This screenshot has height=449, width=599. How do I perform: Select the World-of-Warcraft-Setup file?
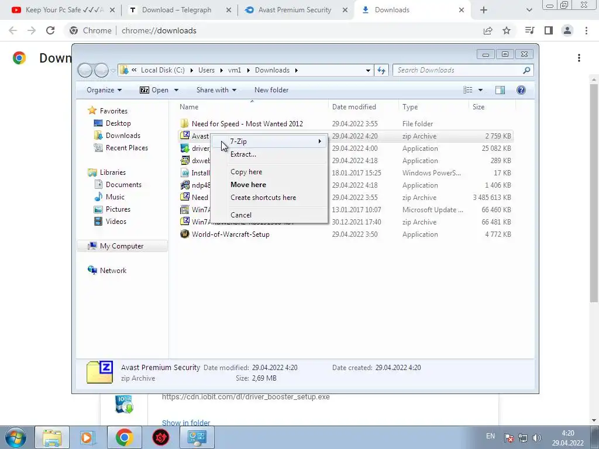click(230, 234)
